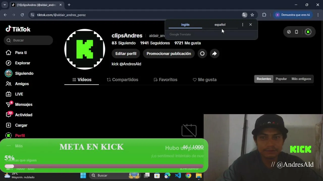Open the get app phone icon

[297, 32]
